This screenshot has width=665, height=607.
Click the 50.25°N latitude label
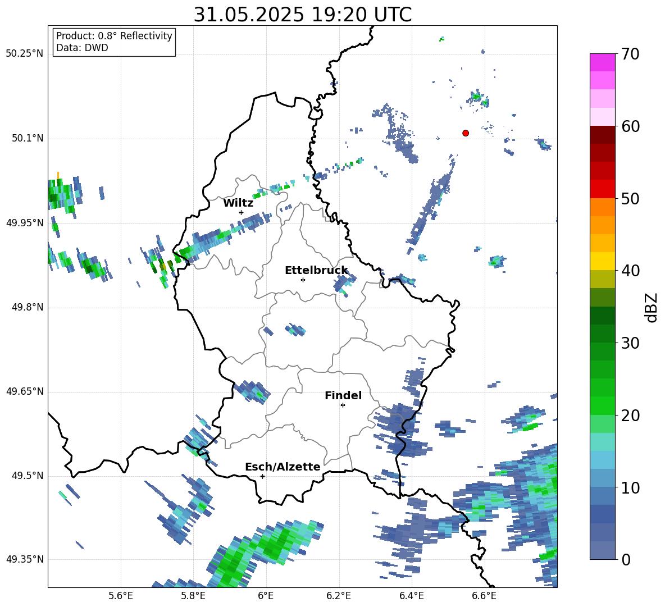25,54
